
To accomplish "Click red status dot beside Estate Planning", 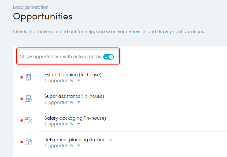I will 22,77.
